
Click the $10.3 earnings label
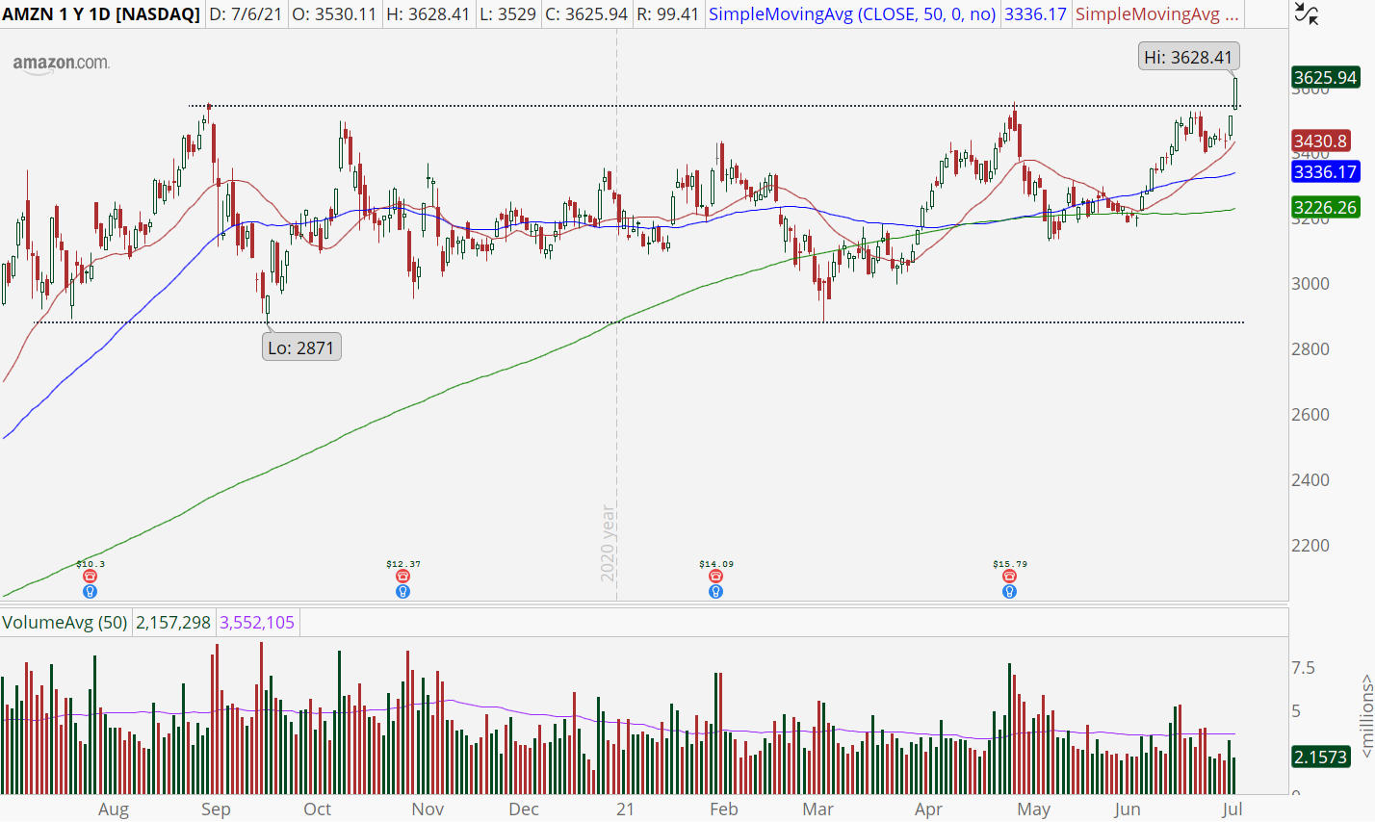click(x=91, y=564)
